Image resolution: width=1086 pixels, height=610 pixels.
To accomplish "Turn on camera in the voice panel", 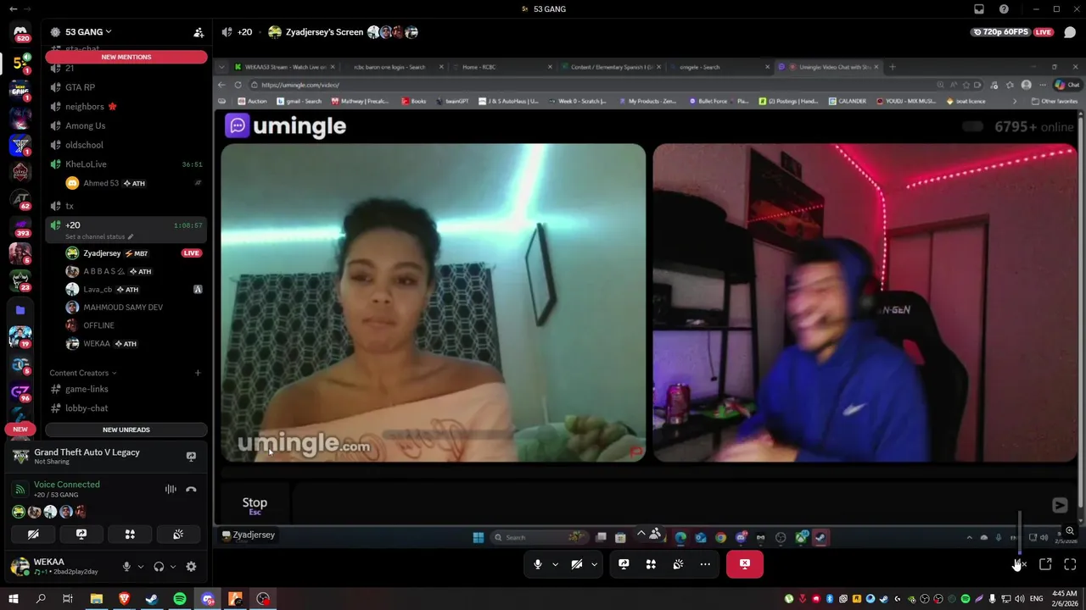I will click(x=33, y=535).
